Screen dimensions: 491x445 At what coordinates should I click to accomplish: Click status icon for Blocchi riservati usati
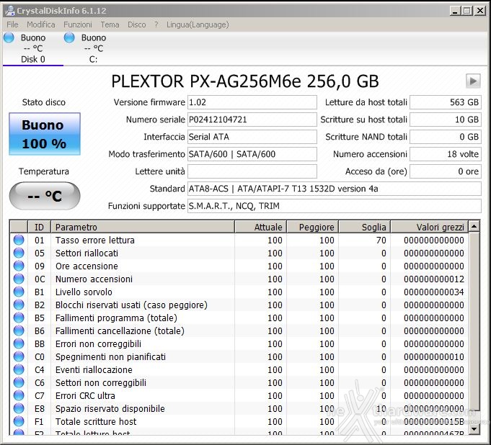[19, 305]
